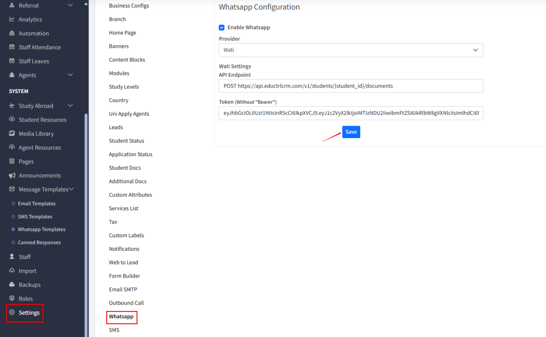Click the Announcements megaphone icon
The image size is (546, 337).
12,175
